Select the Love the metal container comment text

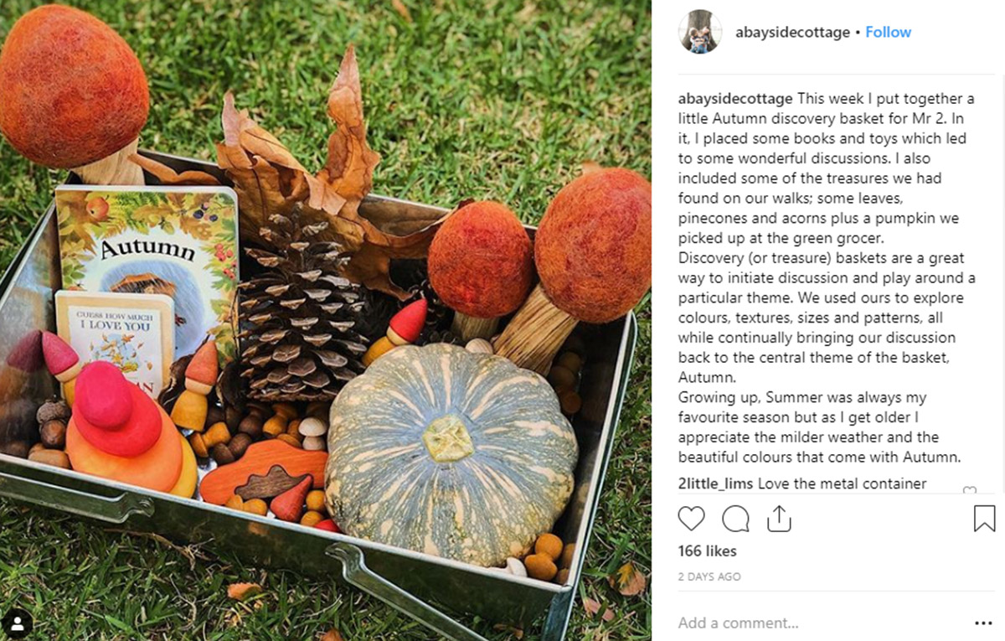click(843, 483)
